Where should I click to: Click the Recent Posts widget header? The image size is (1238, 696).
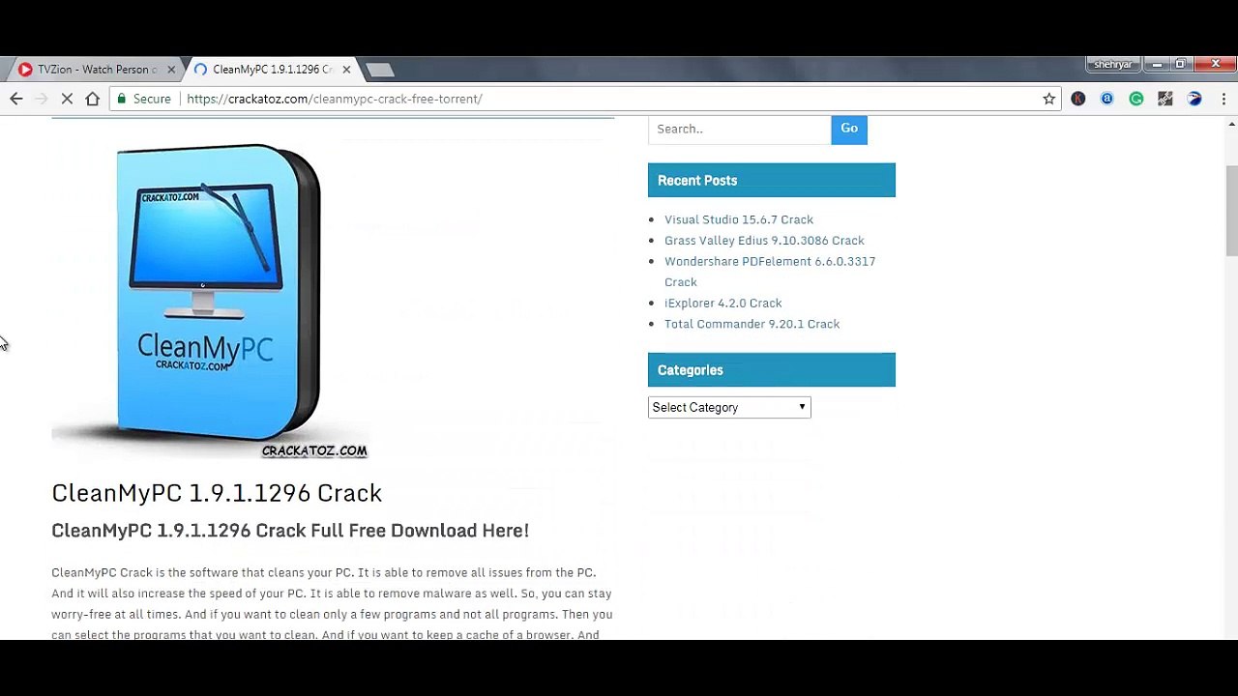pos(772,181)
